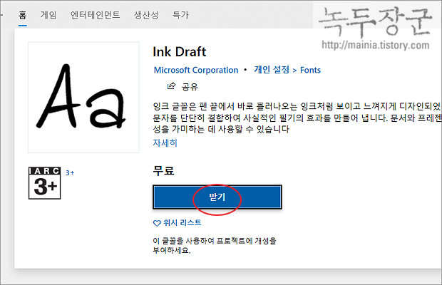Open the 홈 tab

click(x=23, y=15)
